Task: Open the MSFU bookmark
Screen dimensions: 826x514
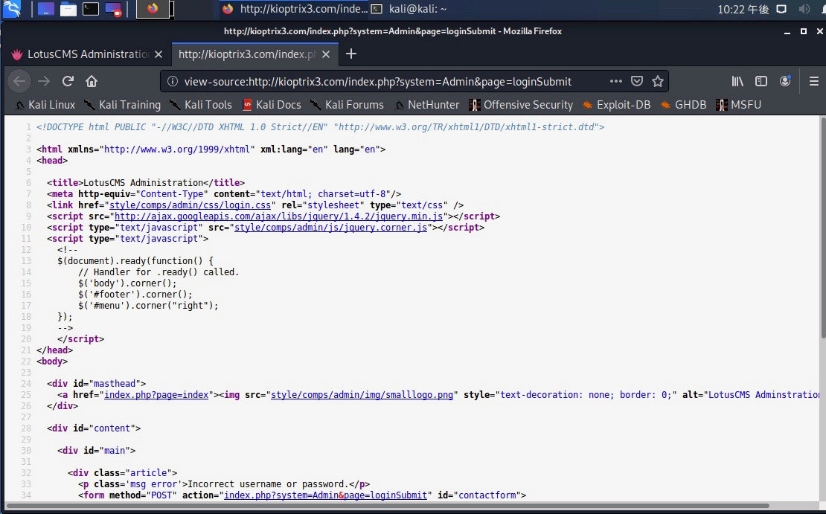Action: 738,105
